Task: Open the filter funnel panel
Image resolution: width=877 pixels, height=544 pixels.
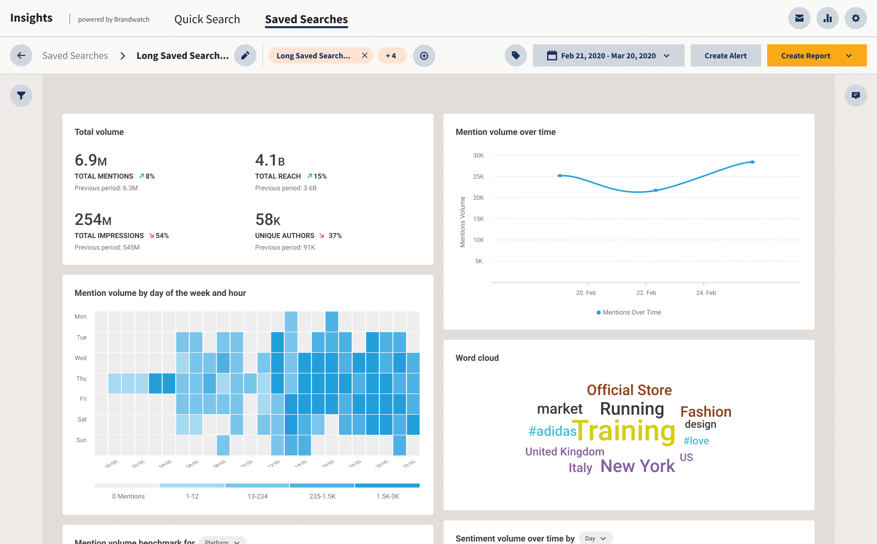Action: coord(21,96)
